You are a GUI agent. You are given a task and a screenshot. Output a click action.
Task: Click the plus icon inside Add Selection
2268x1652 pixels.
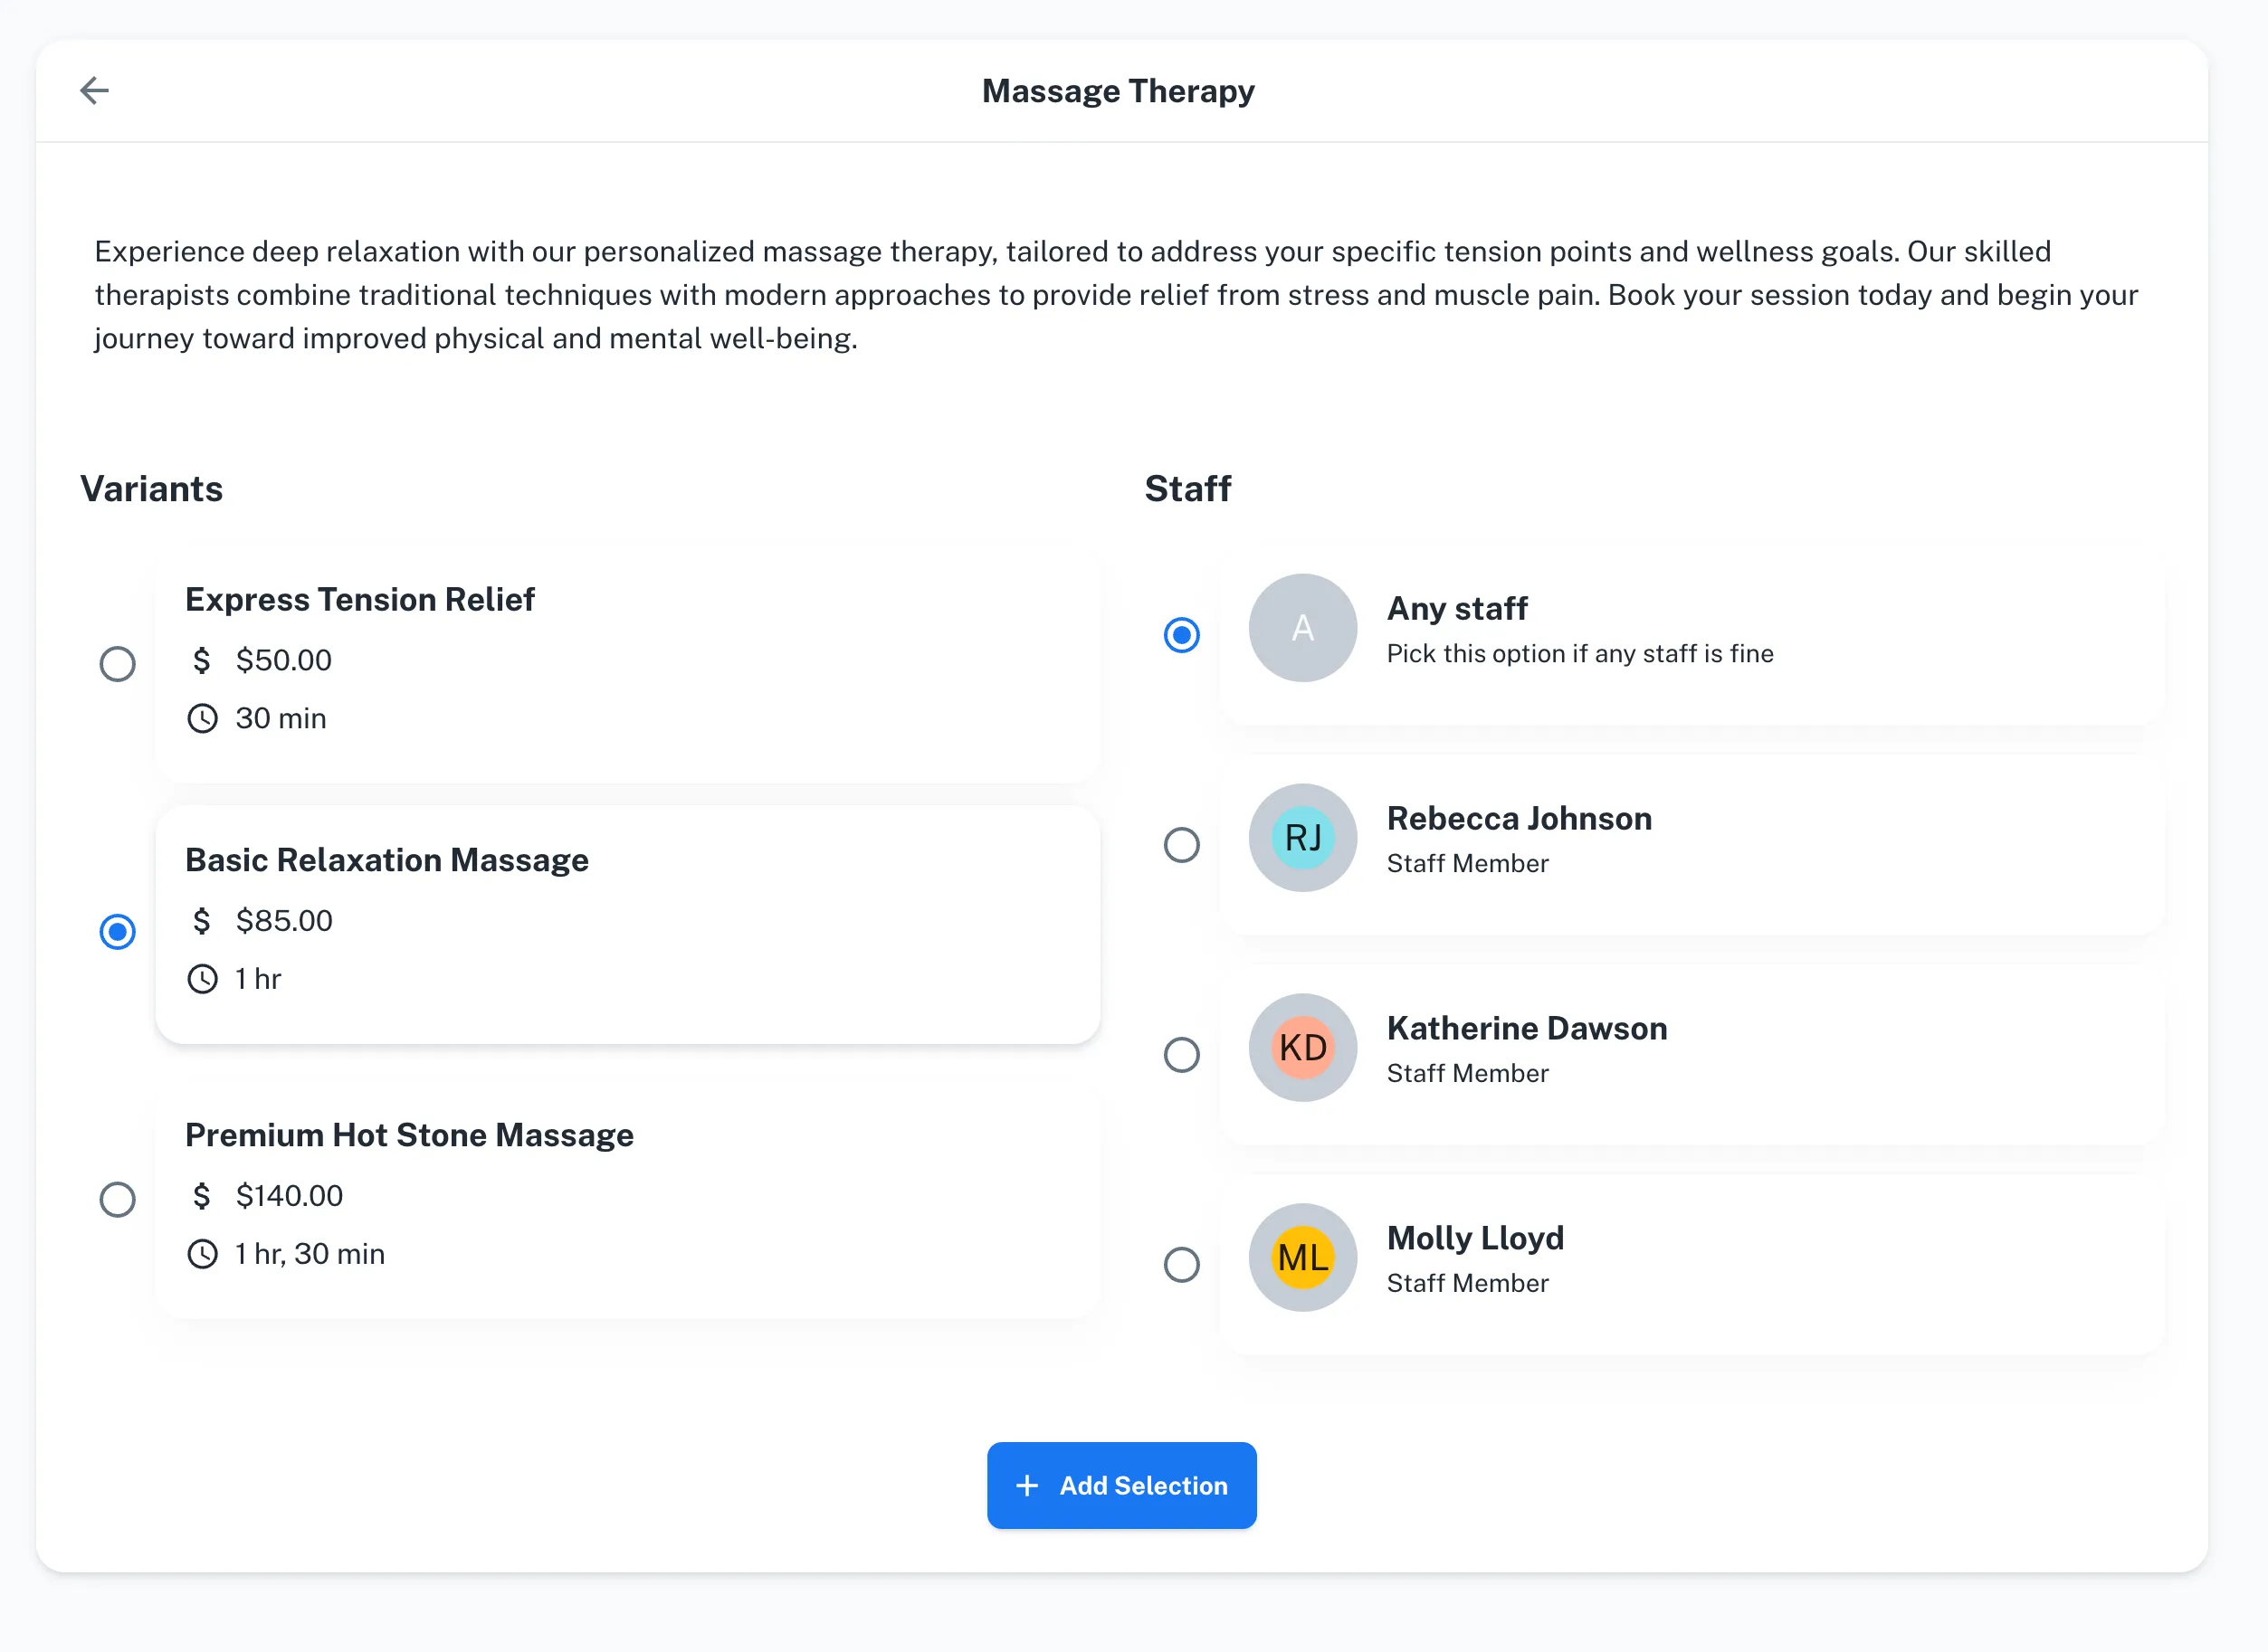pos(1026,1486)
